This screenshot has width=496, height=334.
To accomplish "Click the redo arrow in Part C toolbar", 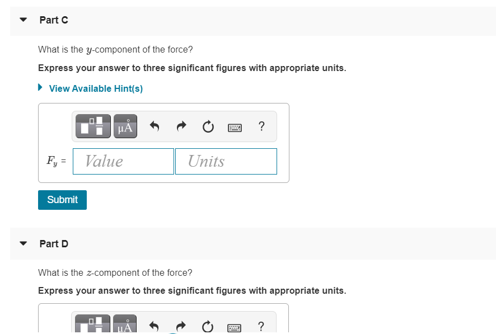I will 180,126.
